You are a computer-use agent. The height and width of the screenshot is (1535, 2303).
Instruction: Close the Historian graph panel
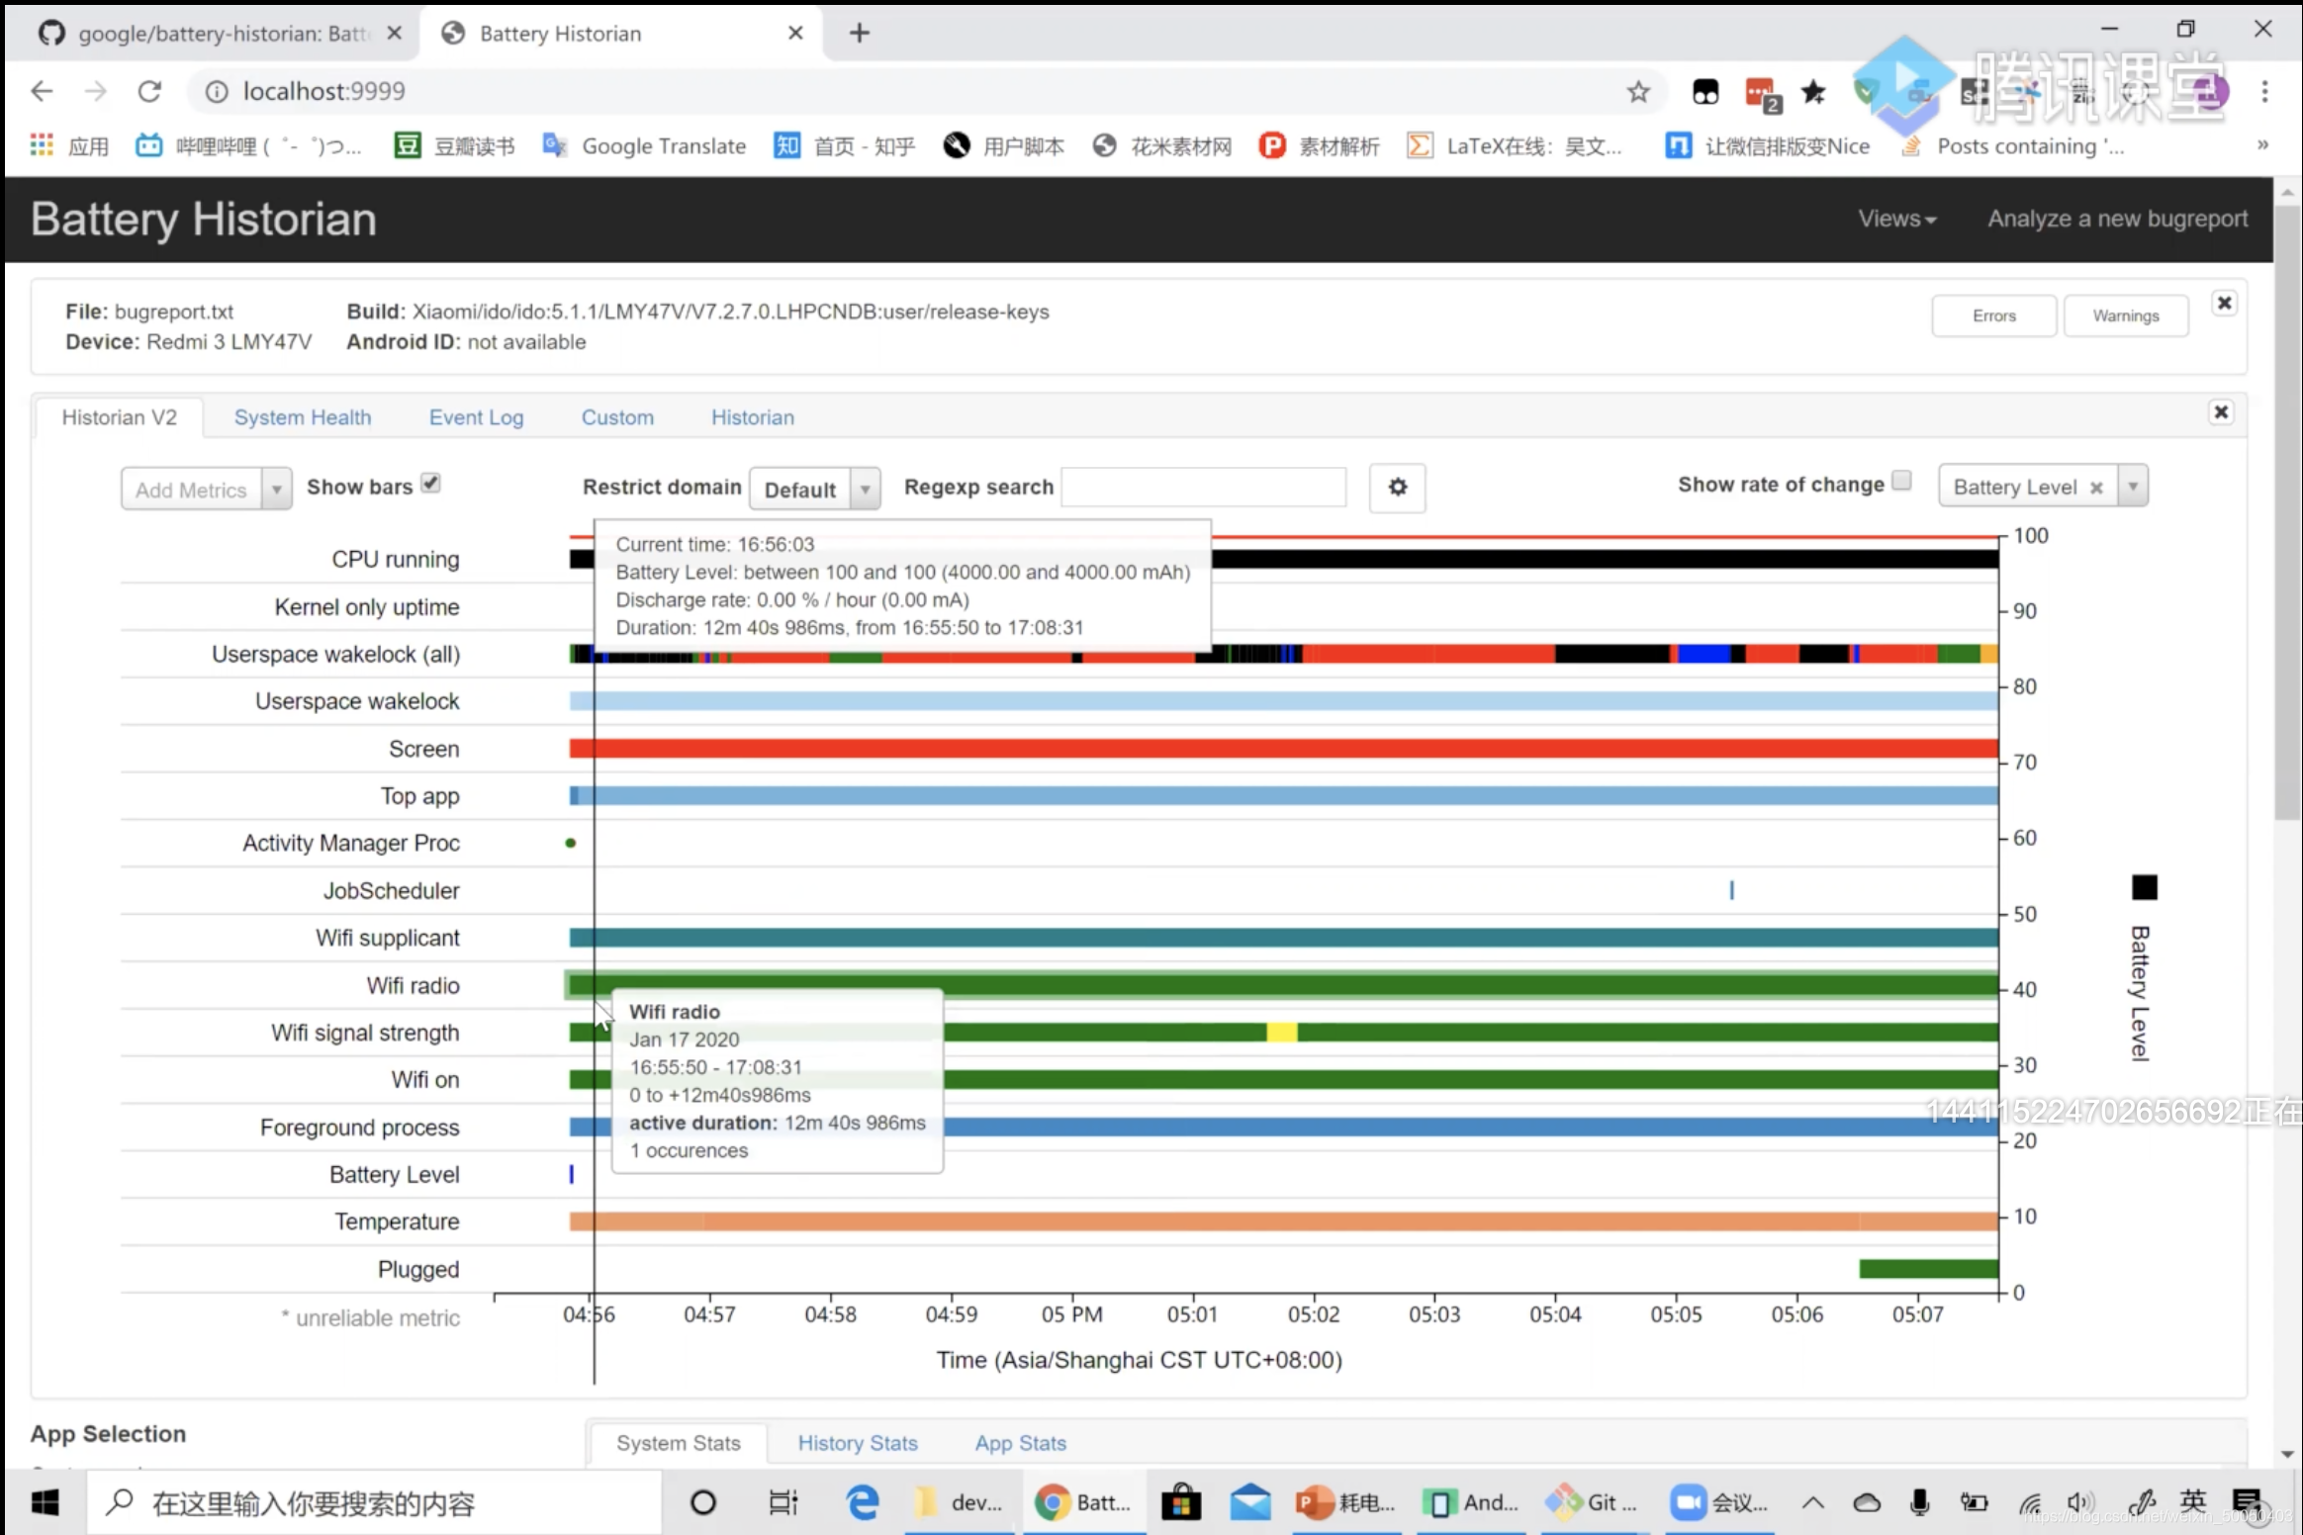coord(2221,412)
